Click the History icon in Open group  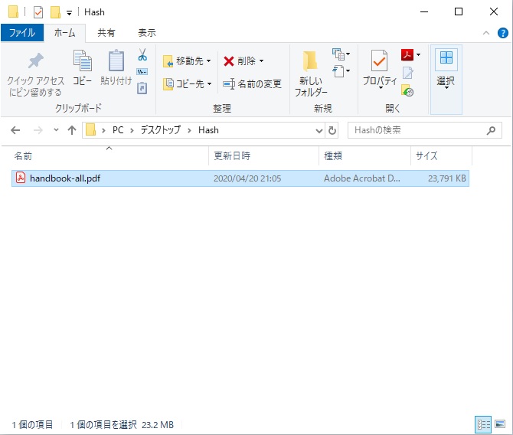407,91
